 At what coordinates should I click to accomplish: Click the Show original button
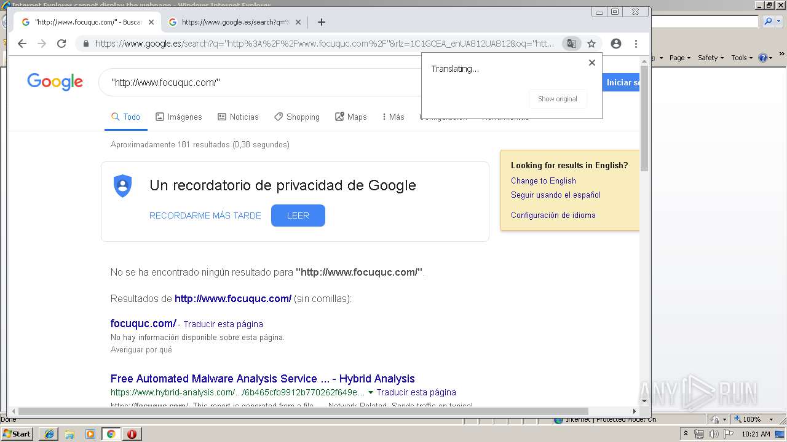tap(558, 99)
